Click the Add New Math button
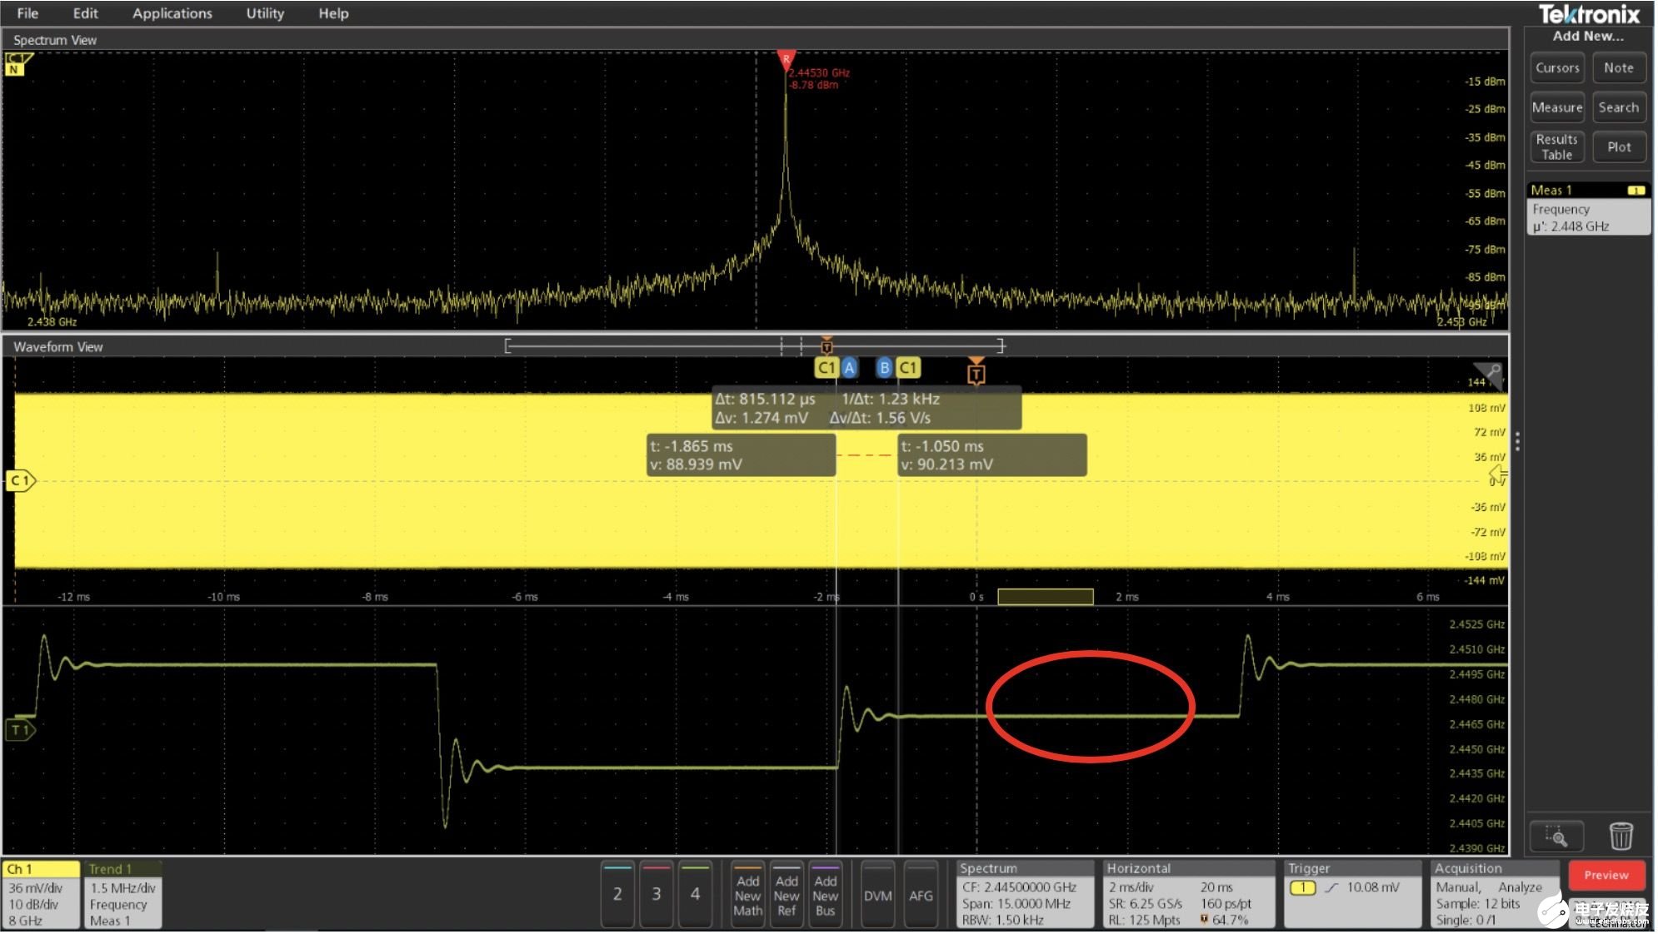Image resolution: width=1658 pixels, height=934 pixels. 747,895
